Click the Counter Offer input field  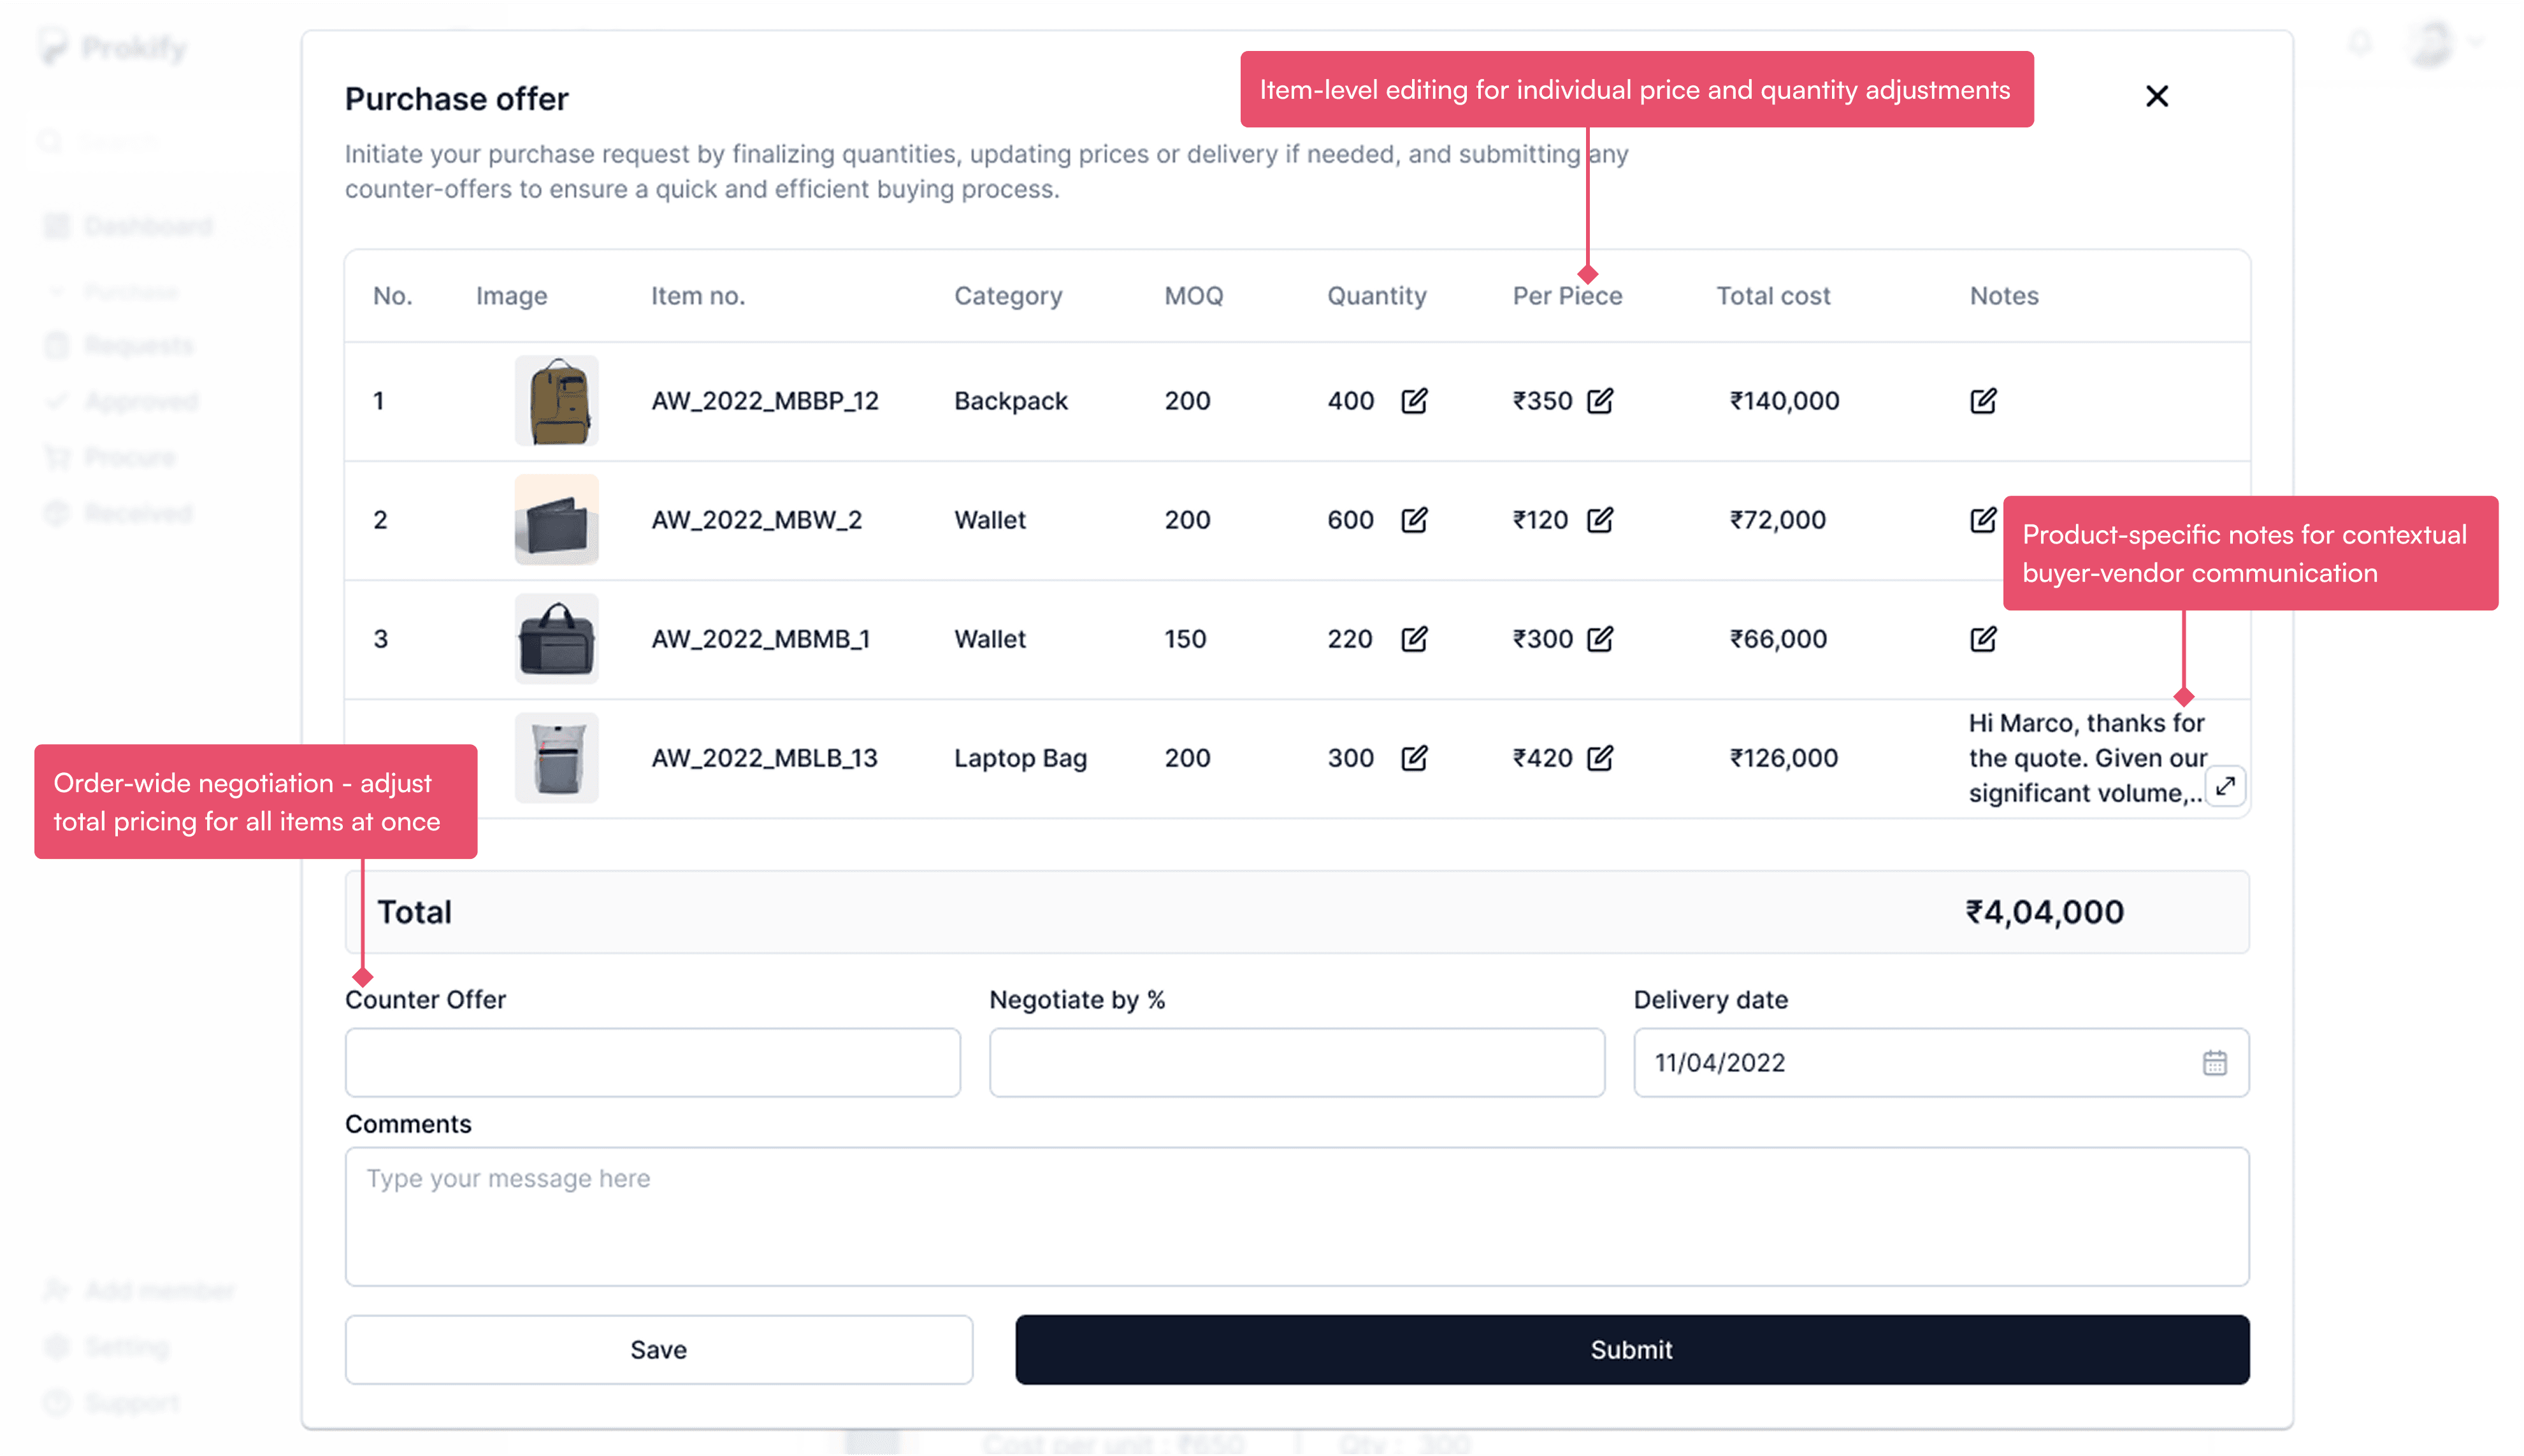(x=652, y=1063)
